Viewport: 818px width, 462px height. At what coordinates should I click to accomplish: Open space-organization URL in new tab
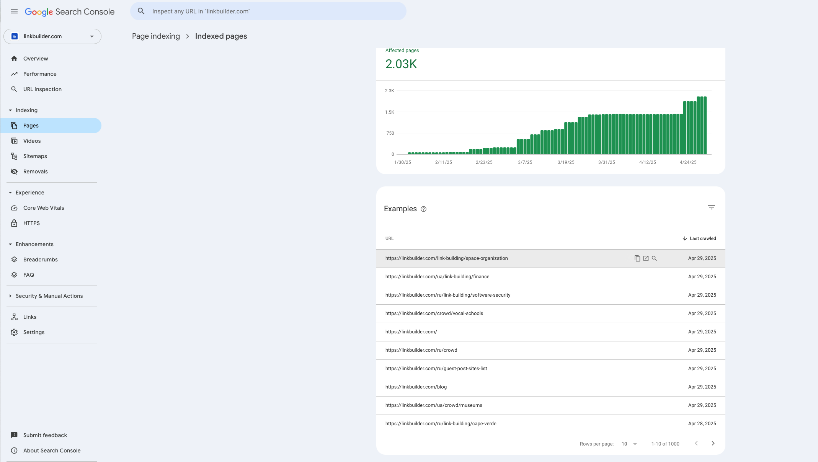[x=646, y=258]
